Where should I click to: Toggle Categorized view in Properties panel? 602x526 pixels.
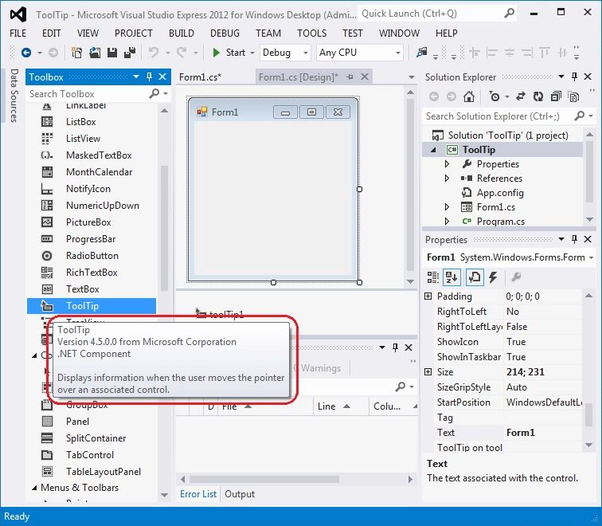[x=432, y=277]
